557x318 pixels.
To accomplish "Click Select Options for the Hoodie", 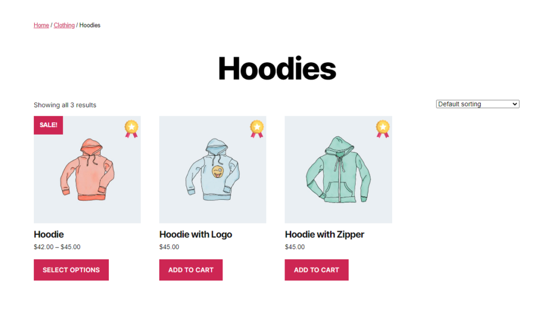I will click(71, 270).
